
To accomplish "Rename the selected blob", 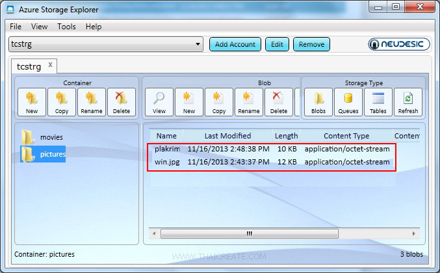I will pyautogui.click(x=249, y=102).
